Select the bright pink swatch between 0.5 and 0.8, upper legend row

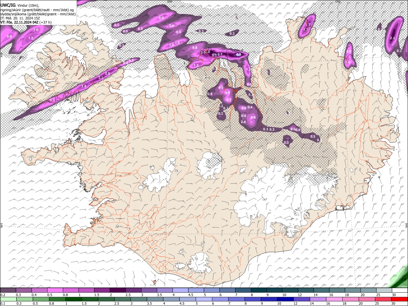click(x=55, y=290)
